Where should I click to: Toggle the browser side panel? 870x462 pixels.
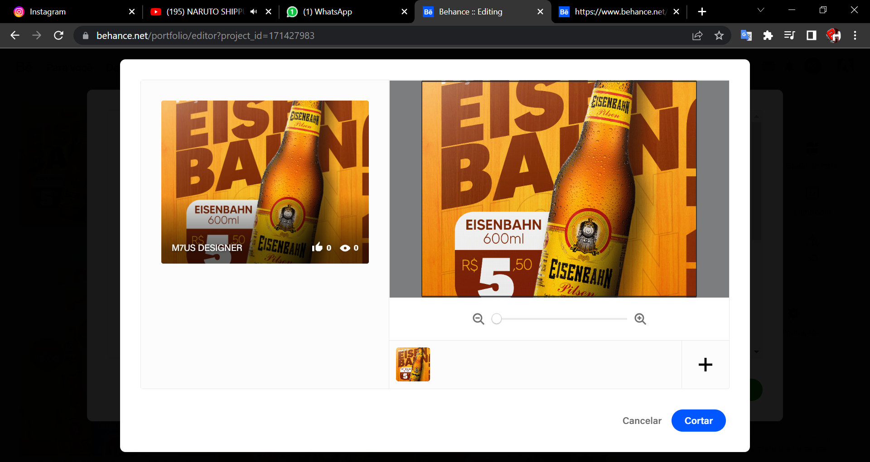coord(812,35)
